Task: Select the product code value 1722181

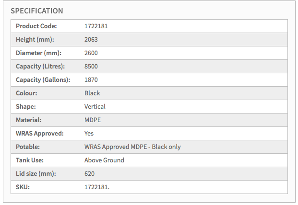Action: [96, 26]
